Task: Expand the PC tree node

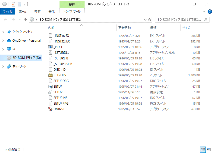Action: click(x=3, y=49)
